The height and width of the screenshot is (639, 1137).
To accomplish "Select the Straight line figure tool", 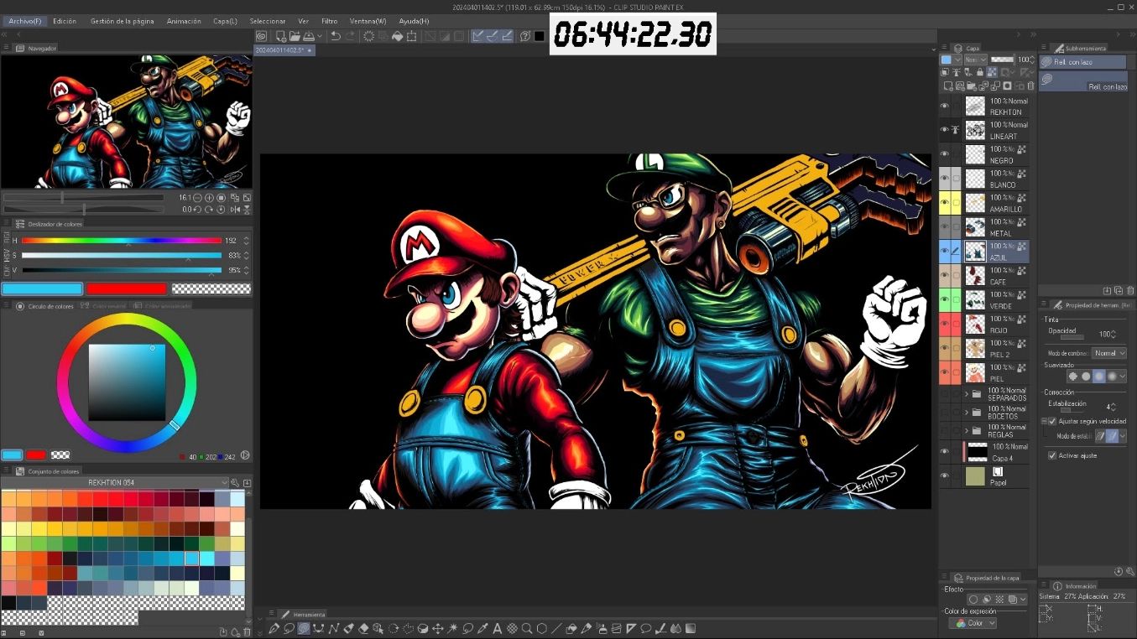I will click(x=556, y=628).
